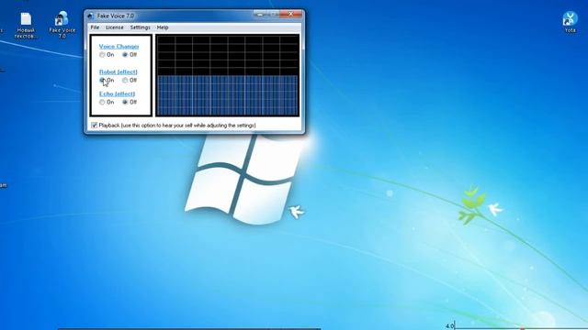Turn Voice Changer On

pyautogui.click(x=102, y=55)
